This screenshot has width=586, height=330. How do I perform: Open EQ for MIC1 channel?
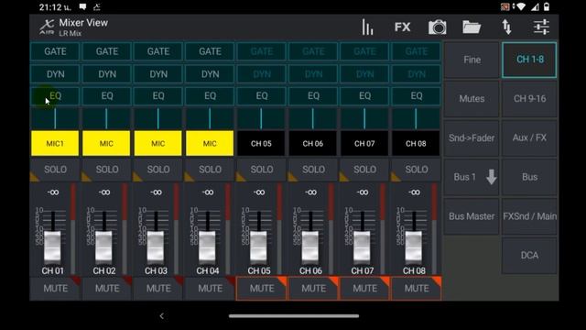click(x=55, y=95)
